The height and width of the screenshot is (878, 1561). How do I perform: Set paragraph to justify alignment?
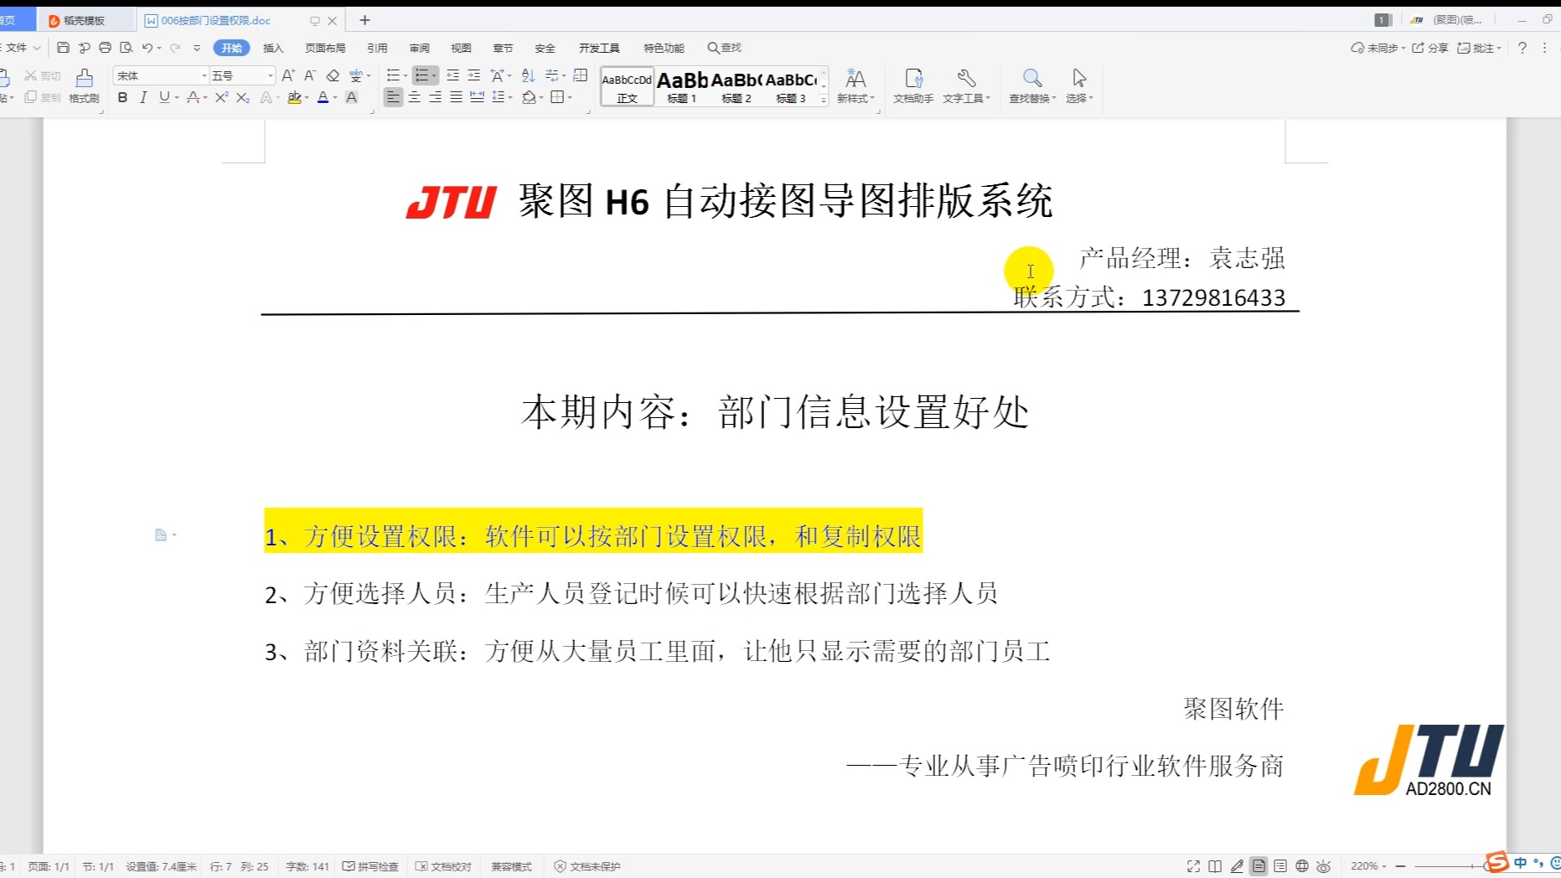pos(456,98)
